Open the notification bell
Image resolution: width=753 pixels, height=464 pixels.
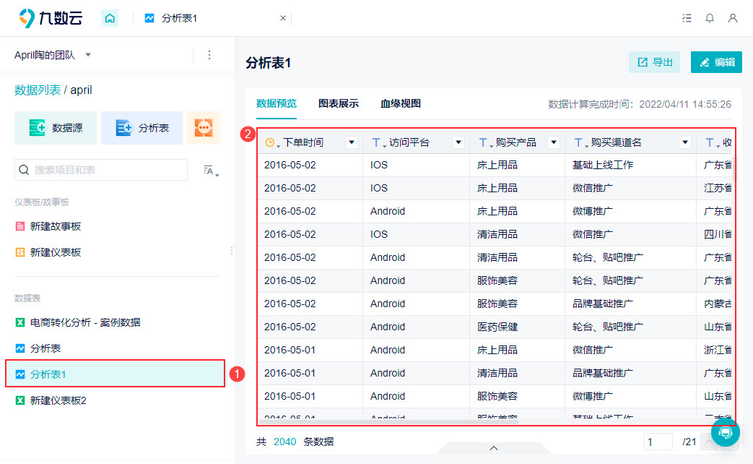coord(710,18)
